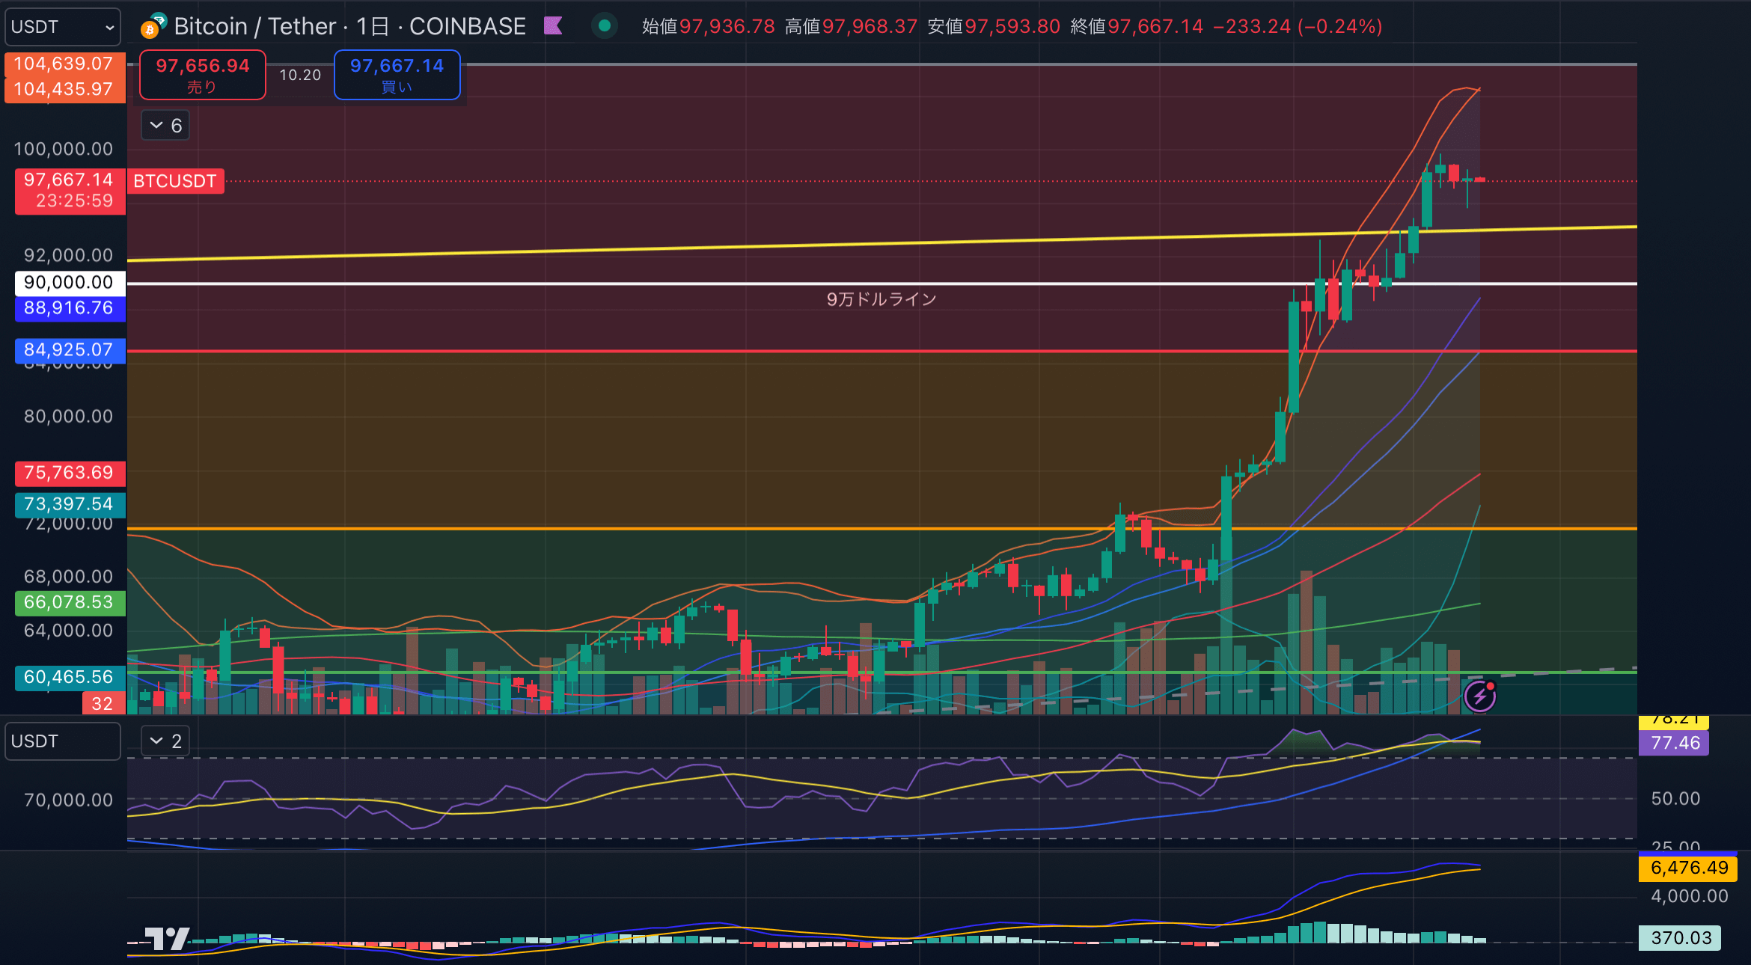Click the 97,667.14 current price label

(x=69, y=180)
